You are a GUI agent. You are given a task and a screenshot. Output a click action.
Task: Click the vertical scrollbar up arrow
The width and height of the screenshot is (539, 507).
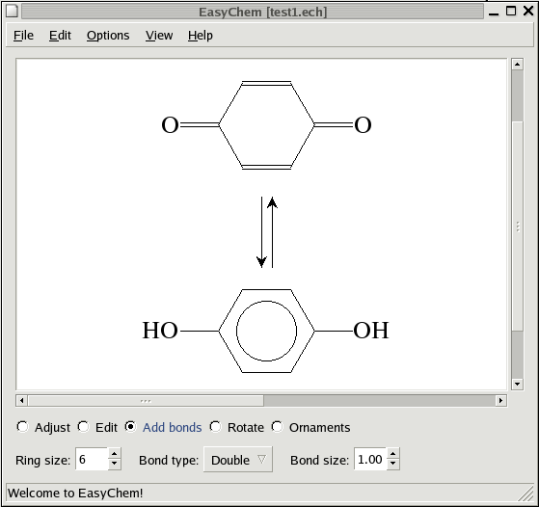click(518, 65)
